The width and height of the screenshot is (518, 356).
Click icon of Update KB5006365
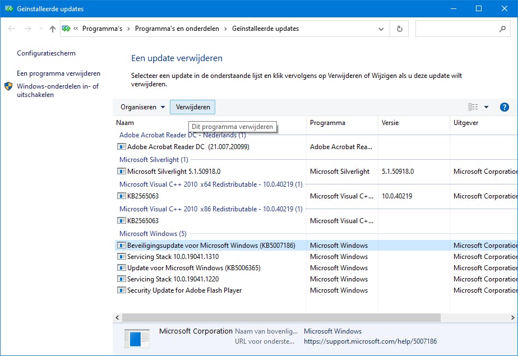tap(122, 268)
